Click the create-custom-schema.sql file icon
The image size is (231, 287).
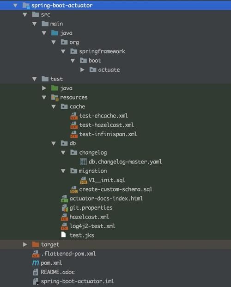[74, 189]
